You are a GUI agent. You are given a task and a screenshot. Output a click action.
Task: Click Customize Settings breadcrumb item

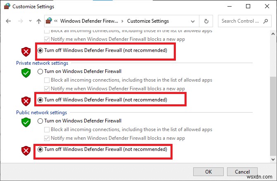(x=148, y=21)
